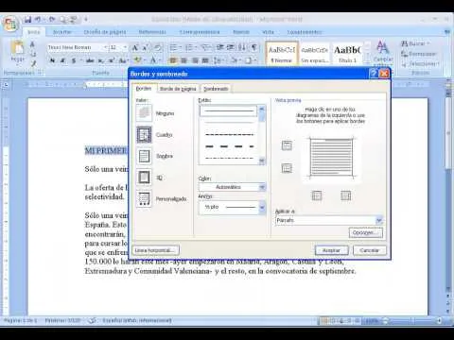Click the Cancelar button
This screenshot has width=454, height=340.
(369, 250)
